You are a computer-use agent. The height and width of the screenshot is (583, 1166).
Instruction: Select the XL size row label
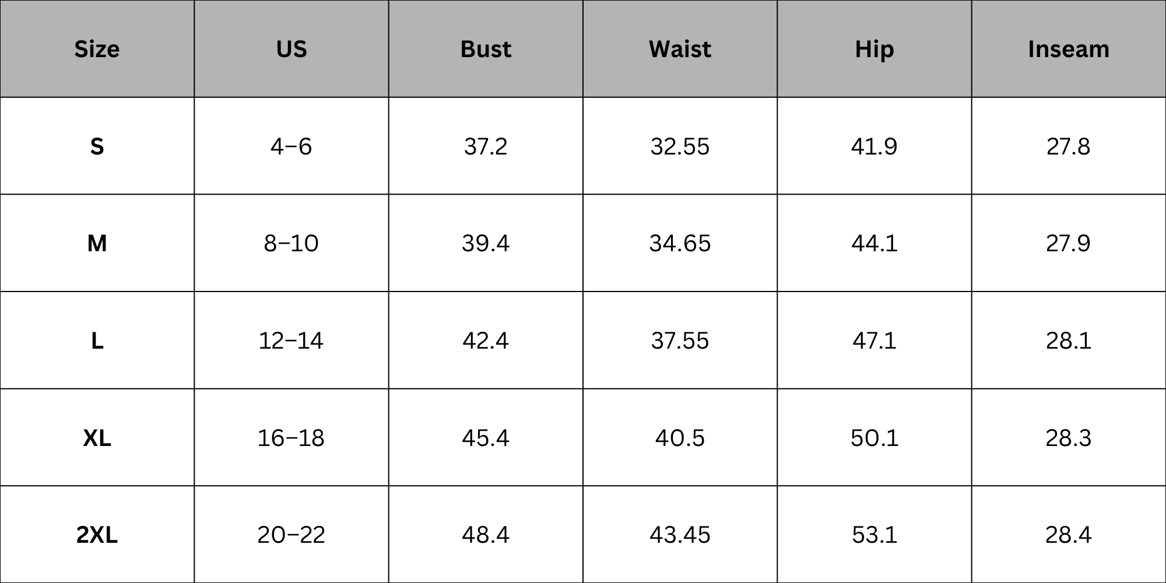pos(97,437)
